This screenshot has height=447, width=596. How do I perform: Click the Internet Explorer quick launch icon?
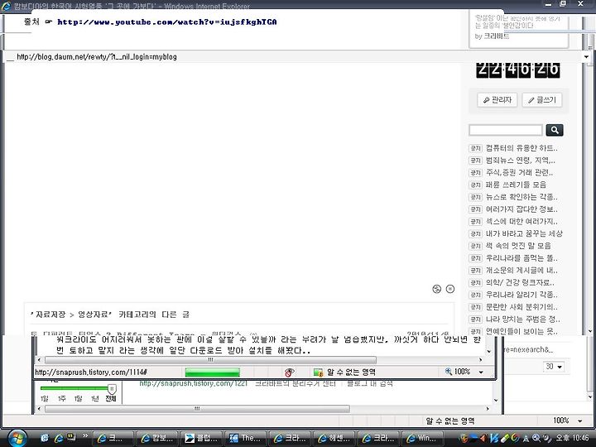coord(58,438)
